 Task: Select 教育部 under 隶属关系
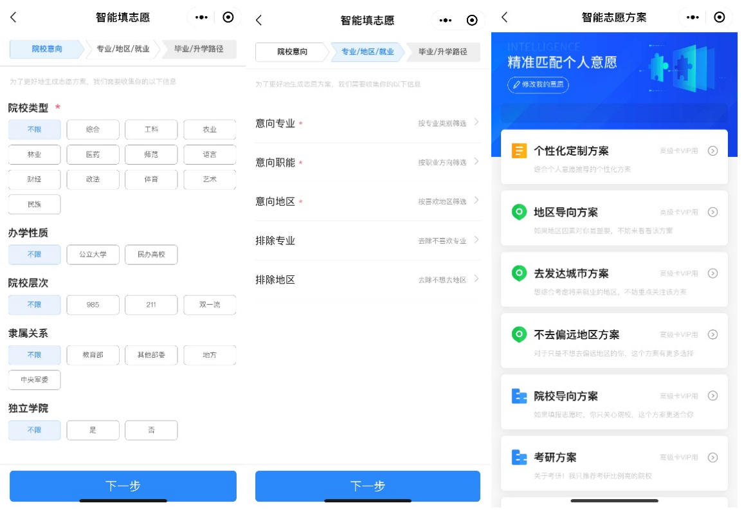pyautogui.click(x=93, y=356)
